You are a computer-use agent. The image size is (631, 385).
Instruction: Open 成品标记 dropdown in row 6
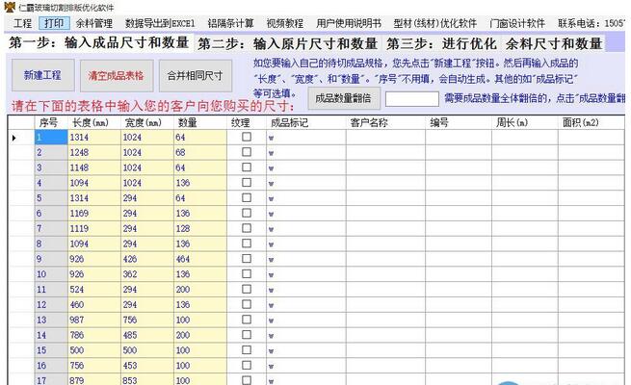click(x=271, y=215)
